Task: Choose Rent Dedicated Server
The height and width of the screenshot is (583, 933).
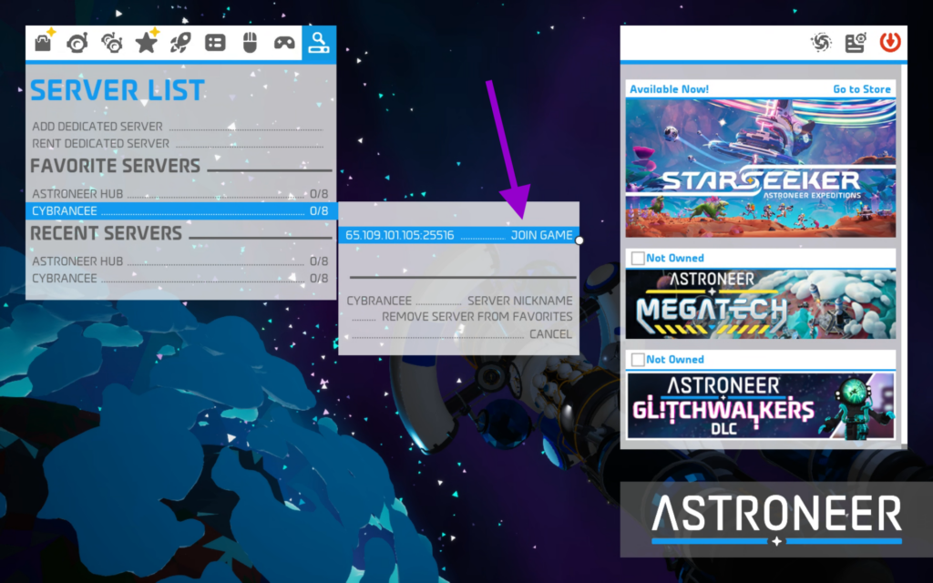Action: [x=178, y=143]
